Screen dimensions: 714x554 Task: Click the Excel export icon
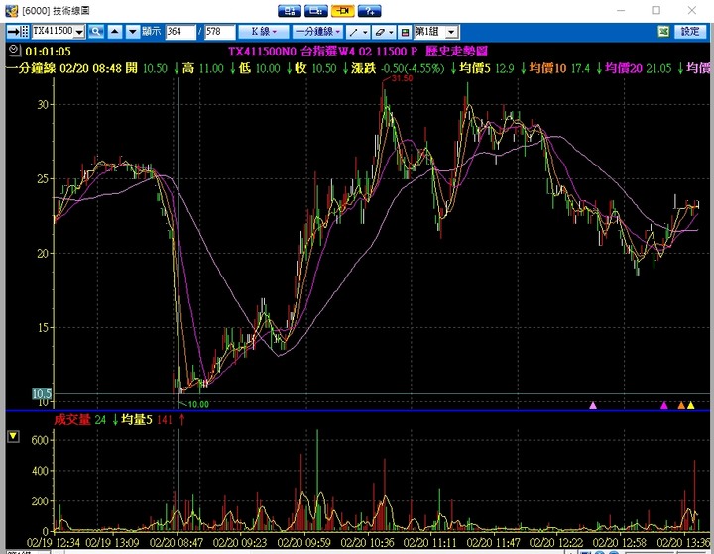[663, 32]
